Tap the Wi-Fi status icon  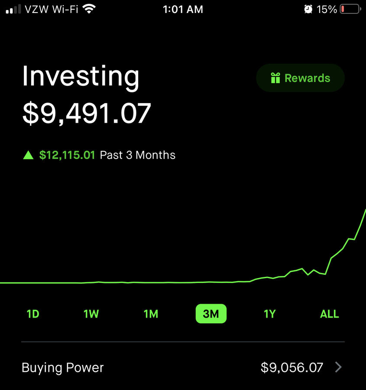[x=89, y=9]
